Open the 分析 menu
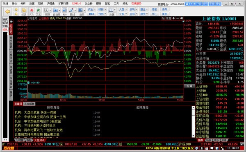246x152 pixels. coord(23,3)
